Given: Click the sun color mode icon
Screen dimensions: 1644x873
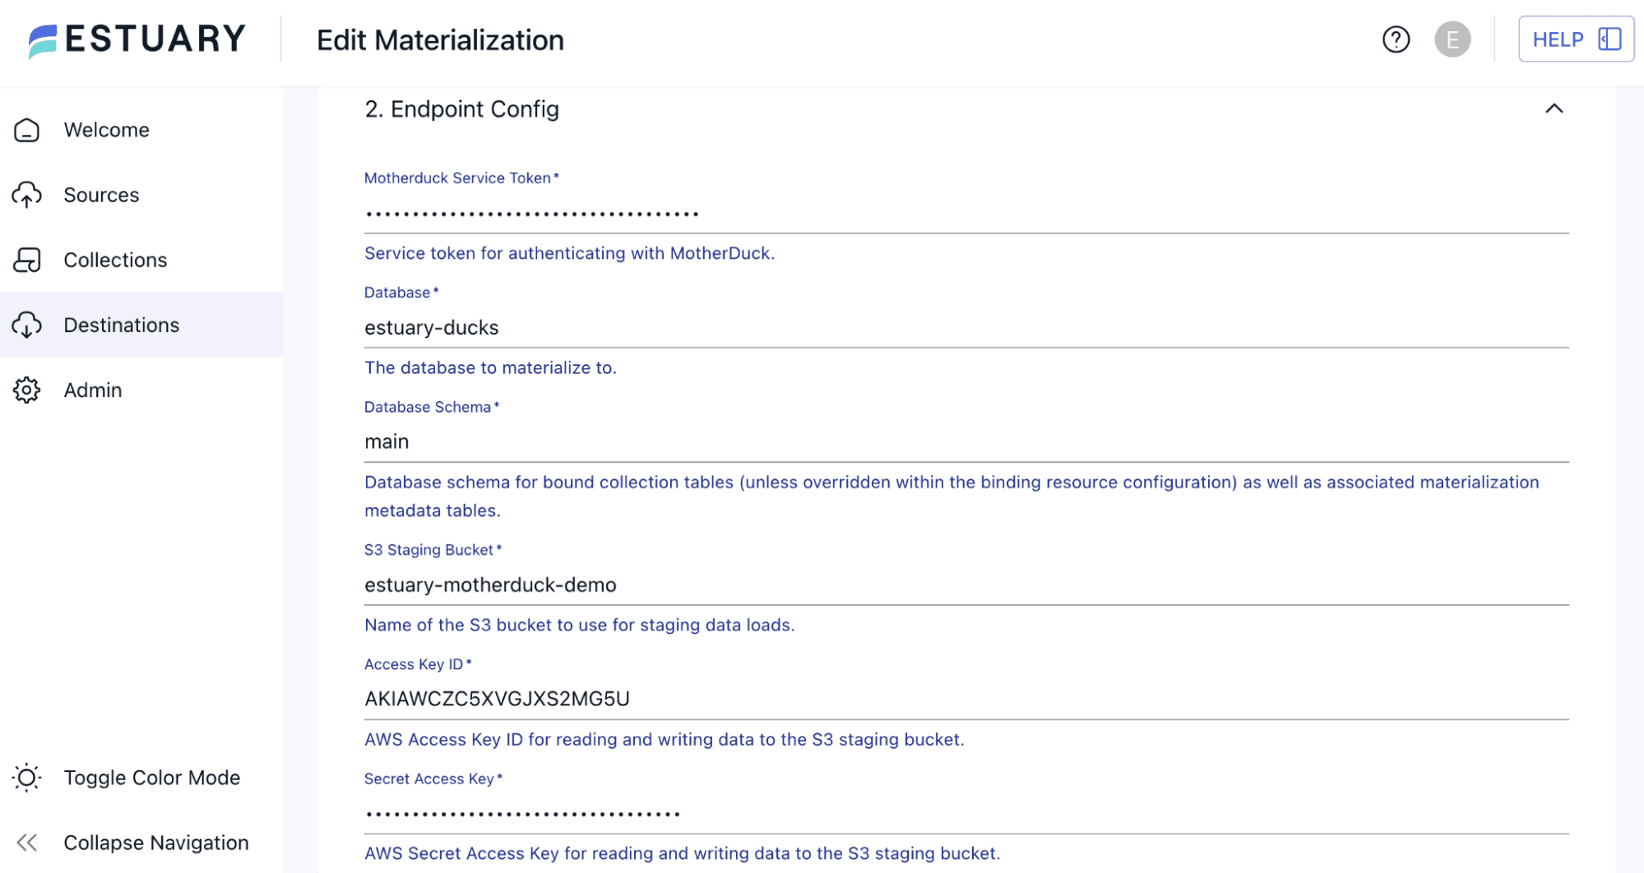Looking at the screenshot, I should coord(26,778).
